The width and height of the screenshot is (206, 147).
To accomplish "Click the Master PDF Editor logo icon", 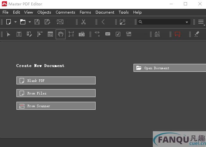I will click(4, 4).
